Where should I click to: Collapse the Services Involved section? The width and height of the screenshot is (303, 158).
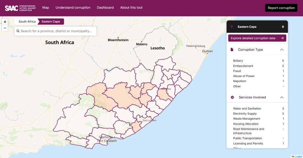click(x=282, y=97)
